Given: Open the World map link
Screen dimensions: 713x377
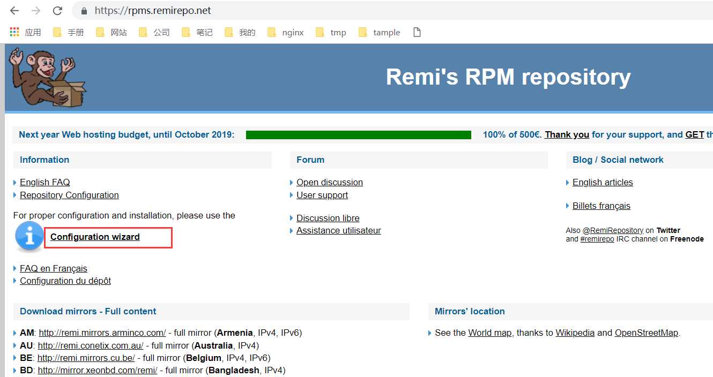Looking at the screenshot, I should coord(490,333).
